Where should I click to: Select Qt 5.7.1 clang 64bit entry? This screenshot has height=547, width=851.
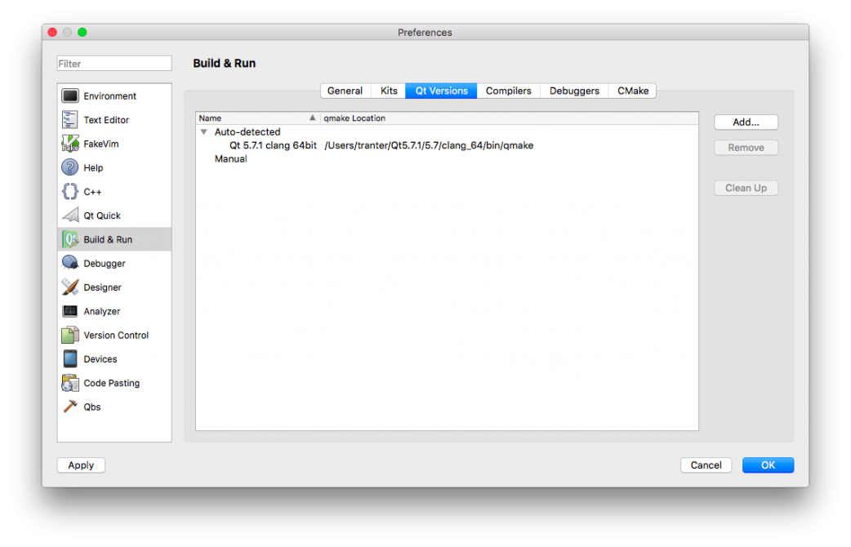[273, 145]
